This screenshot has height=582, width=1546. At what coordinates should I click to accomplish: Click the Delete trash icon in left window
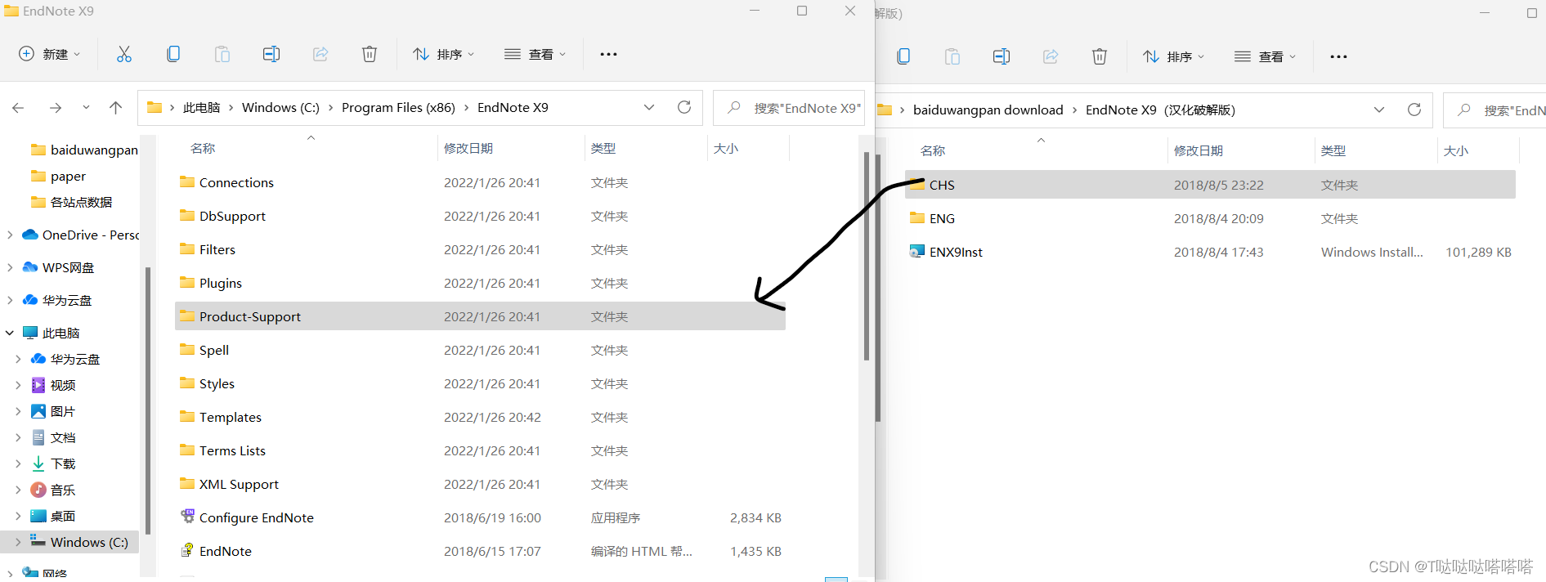point(370,54)
